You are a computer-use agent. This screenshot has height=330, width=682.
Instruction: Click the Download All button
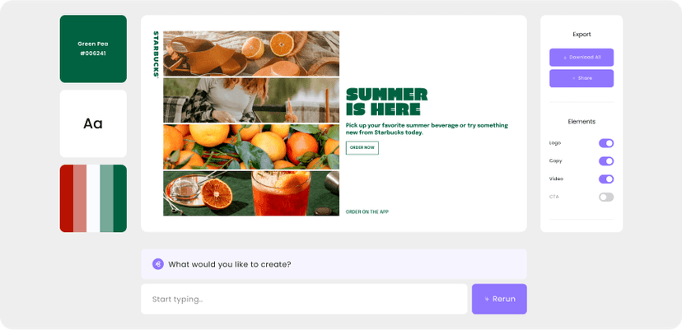point(581,58)
